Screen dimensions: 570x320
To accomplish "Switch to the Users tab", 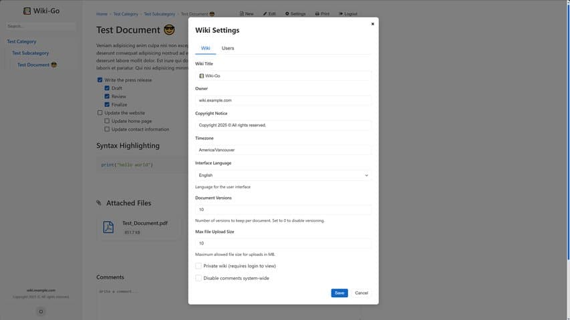I will tap(228, 48).
